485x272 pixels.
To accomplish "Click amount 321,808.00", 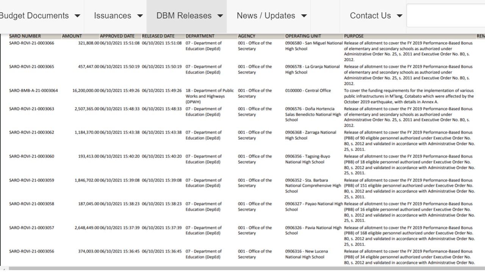I will pyautogui.click(x=89, y=43).
